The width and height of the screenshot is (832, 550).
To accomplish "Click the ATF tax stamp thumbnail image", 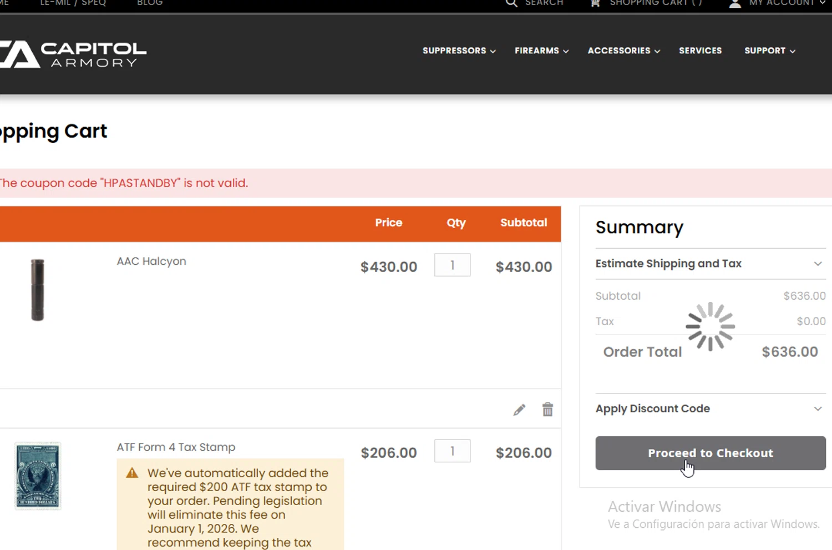I will [x=38, y=476].
